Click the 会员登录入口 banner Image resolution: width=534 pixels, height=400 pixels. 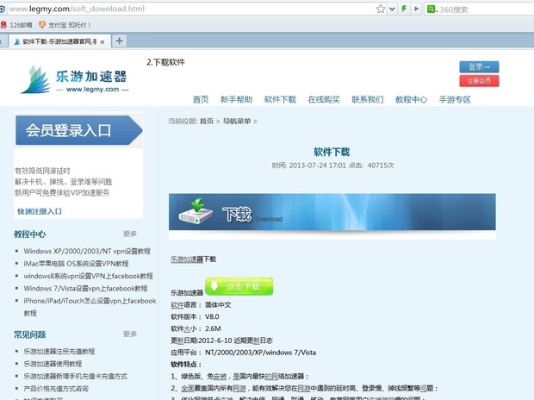tap(78, 130)
